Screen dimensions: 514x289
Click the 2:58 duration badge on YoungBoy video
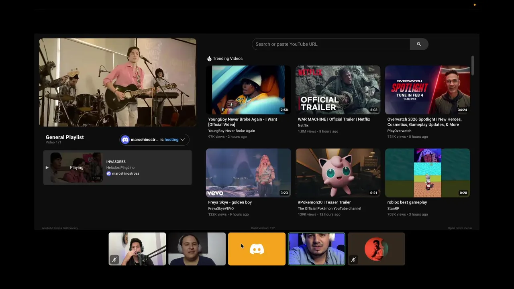[284, 110]
